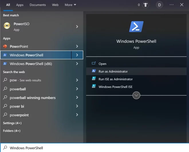Expand the Windows PowerShell chevron
This screenshot has height=152, width=189.
click(77, 55)
